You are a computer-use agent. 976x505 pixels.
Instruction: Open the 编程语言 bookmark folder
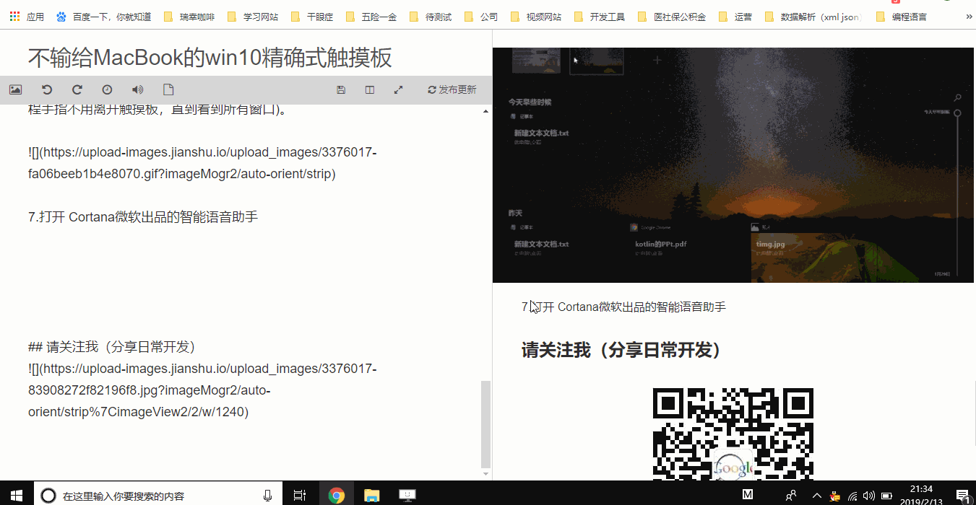pos(902,17)
